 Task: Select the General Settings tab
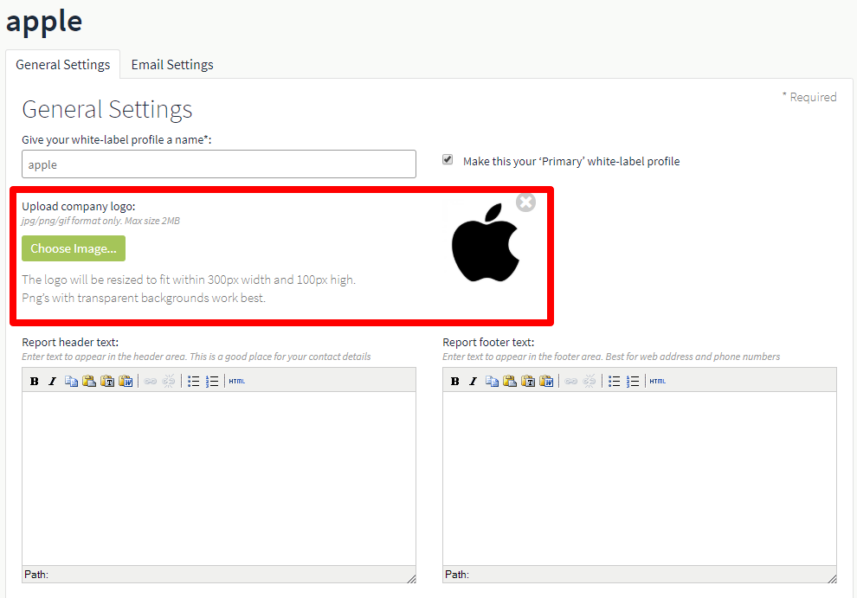[63, 65]
